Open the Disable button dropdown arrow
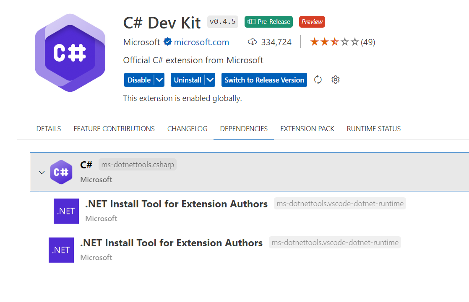The height and width of the screenshot is (302, 469). [160, 80]
